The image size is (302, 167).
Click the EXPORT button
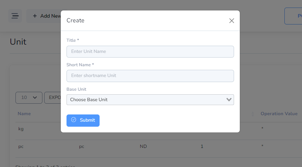click(x=52, y=98)
